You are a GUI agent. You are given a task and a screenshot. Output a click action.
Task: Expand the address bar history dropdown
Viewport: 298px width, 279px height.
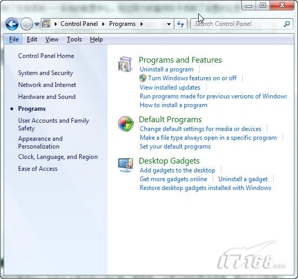coord(169,24)
